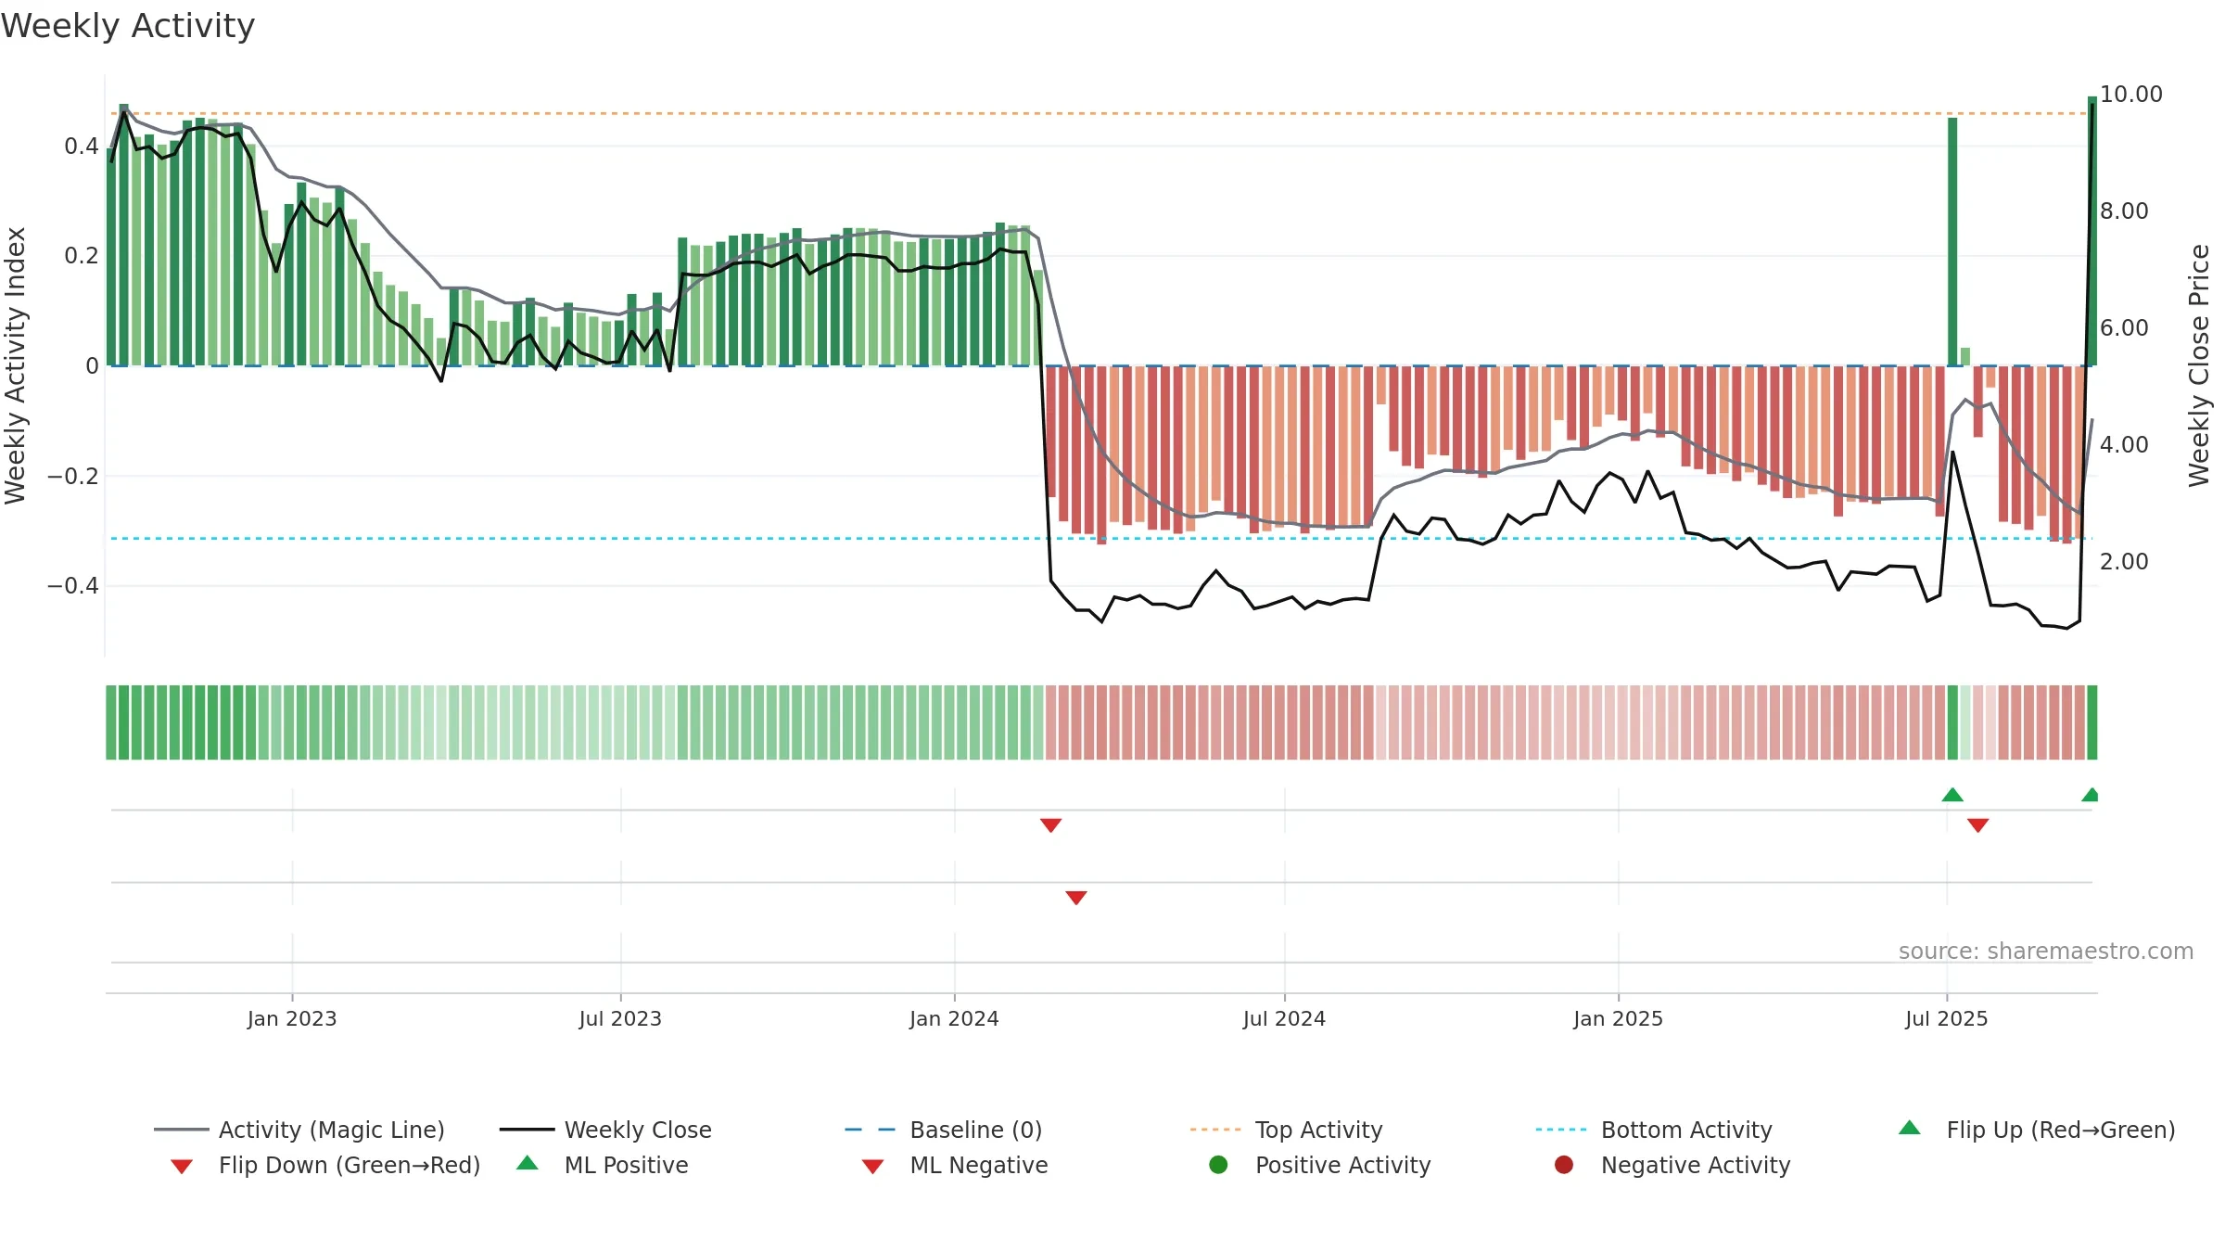Click the Negative Activity red circle icon
2225x1252 pixels.
pos(1564,1165)
